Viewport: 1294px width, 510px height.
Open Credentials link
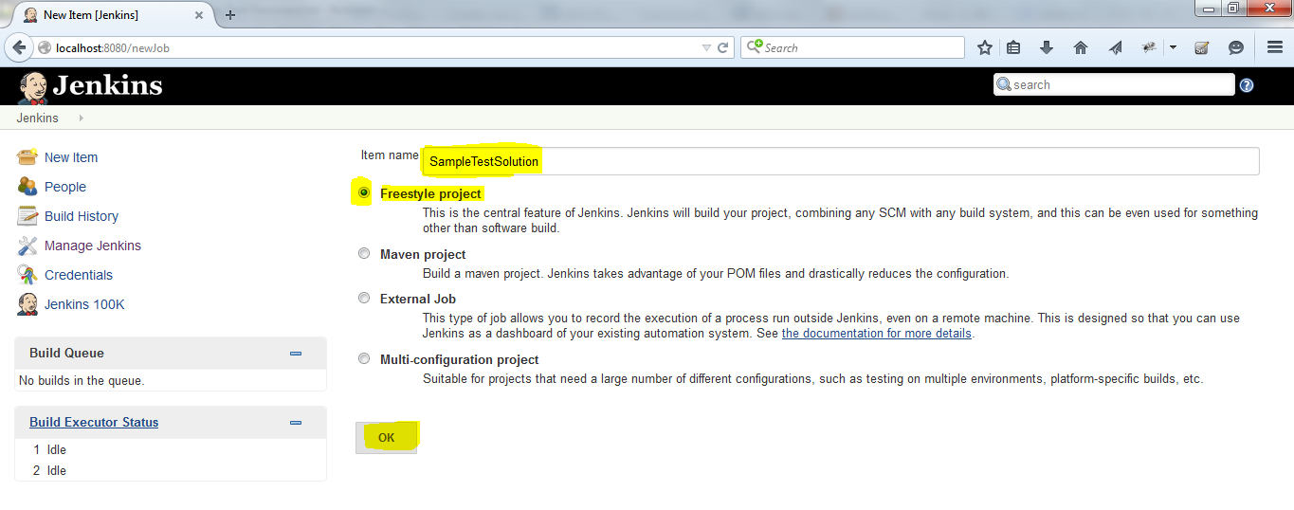click(x=79, y=275)
